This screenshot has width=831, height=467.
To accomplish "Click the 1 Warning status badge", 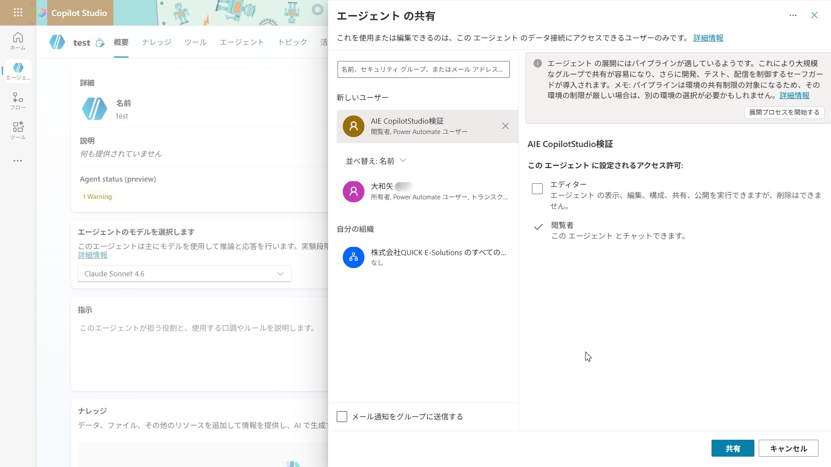I will (97, 197).
